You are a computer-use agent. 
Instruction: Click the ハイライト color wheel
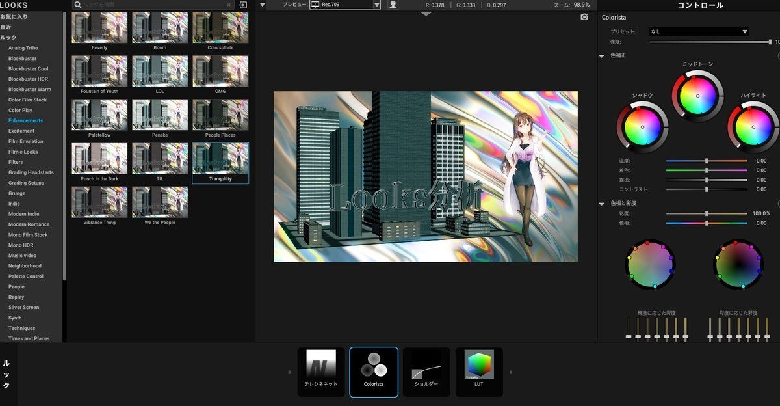pyautogui.click(x=753, y=127)
